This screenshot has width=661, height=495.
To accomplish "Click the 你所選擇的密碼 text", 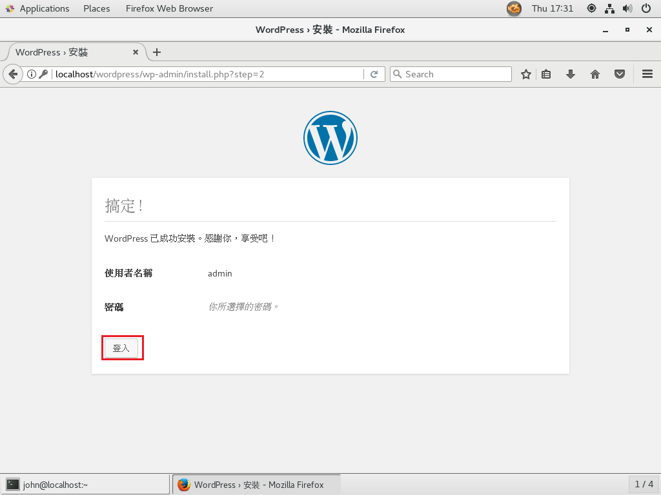I will click(x=243, y=307).
